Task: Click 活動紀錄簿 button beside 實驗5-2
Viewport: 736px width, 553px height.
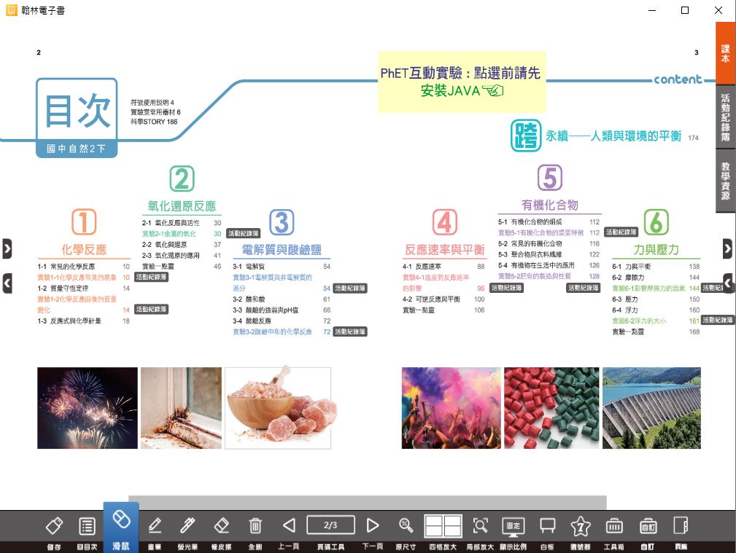Action: click(x=583, y=288)
